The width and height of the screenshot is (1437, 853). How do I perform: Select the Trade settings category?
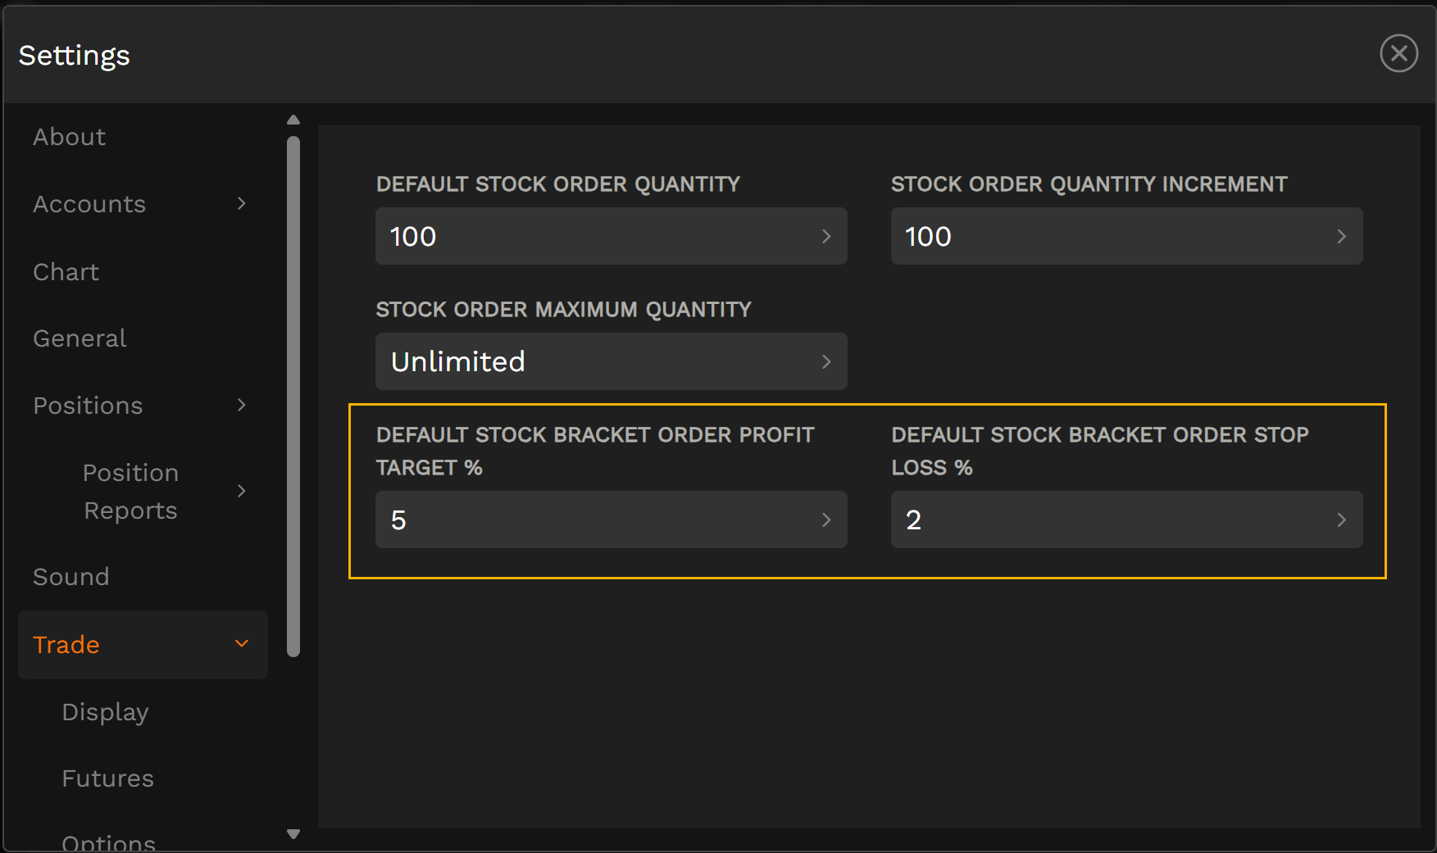pyautogui.click(x=143, y=645)
